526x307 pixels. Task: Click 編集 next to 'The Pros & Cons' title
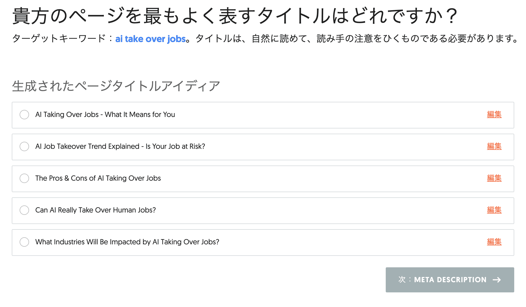[x=494, y=179]
